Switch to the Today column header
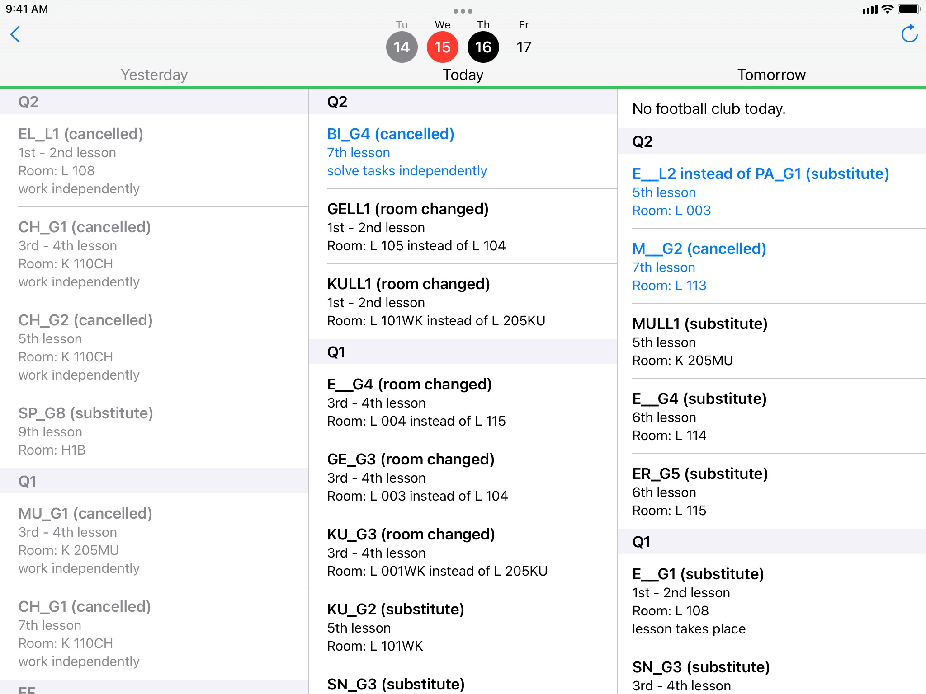The height and width of the screenshot is (694, 926). pyautogui.click(x=463, y=75)
